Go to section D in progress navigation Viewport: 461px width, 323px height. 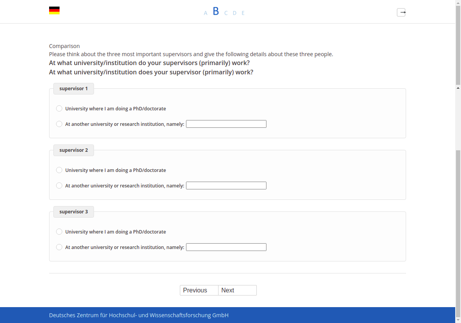pos(235,13)
